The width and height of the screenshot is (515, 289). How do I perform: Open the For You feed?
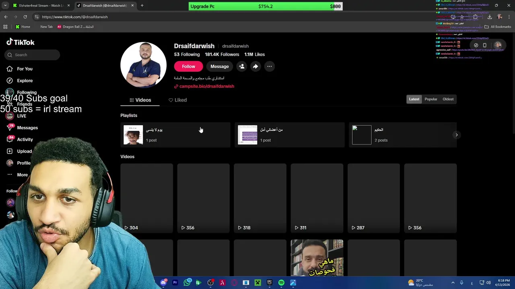point(20,69)
